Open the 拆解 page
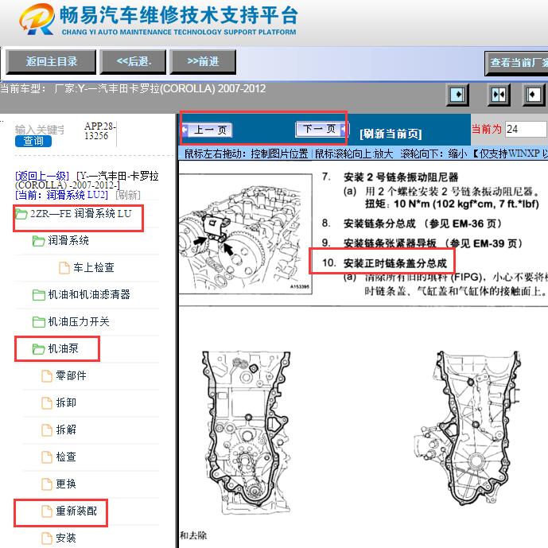This screenshot has width=548, height=548. 66,429
